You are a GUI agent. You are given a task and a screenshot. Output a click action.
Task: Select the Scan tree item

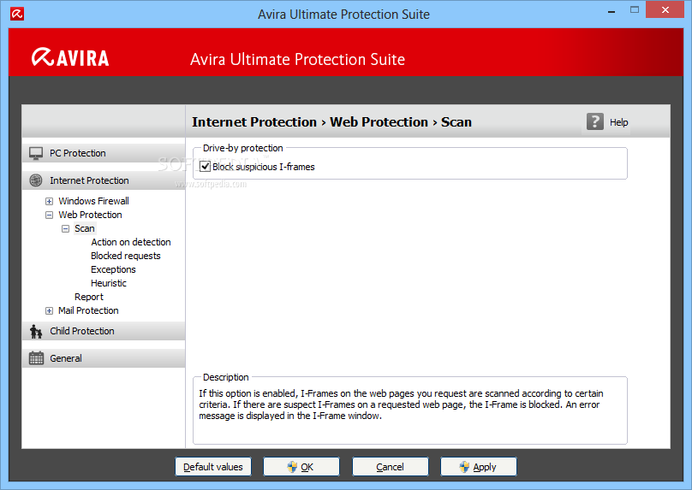coord(84,228)
